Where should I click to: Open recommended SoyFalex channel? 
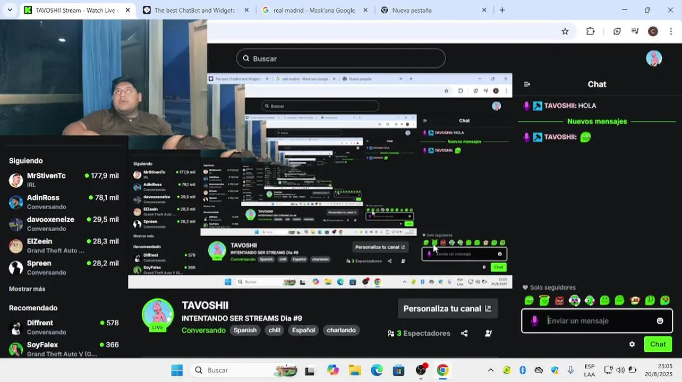[64, 349]
